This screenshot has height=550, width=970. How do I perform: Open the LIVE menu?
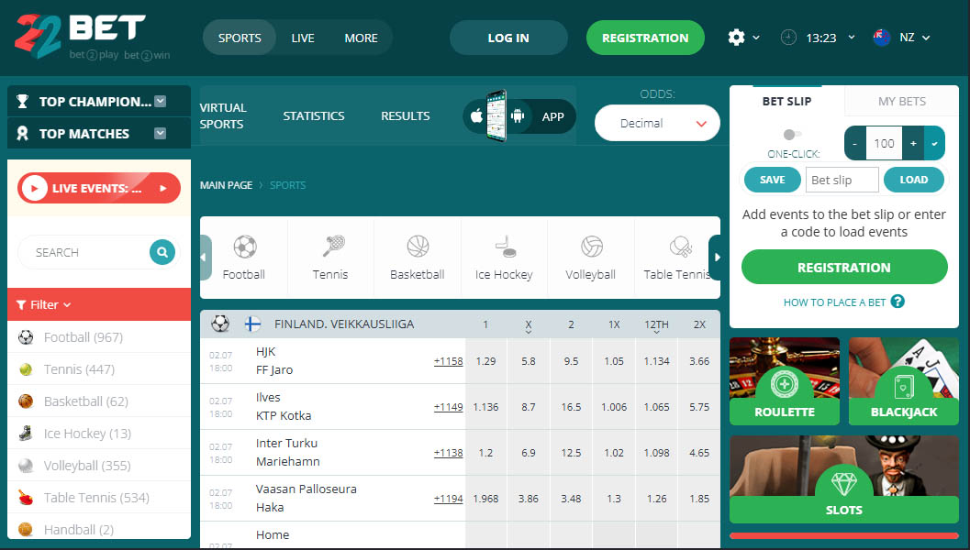303,38
